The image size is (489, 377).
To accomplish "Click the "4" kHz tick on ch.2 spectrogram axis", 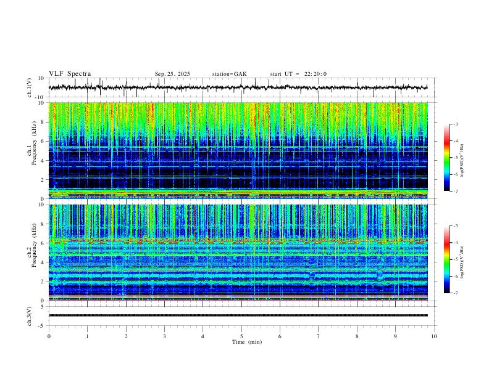I will (43, 262).
